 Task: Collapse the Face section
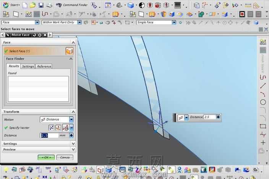[73, 42]
